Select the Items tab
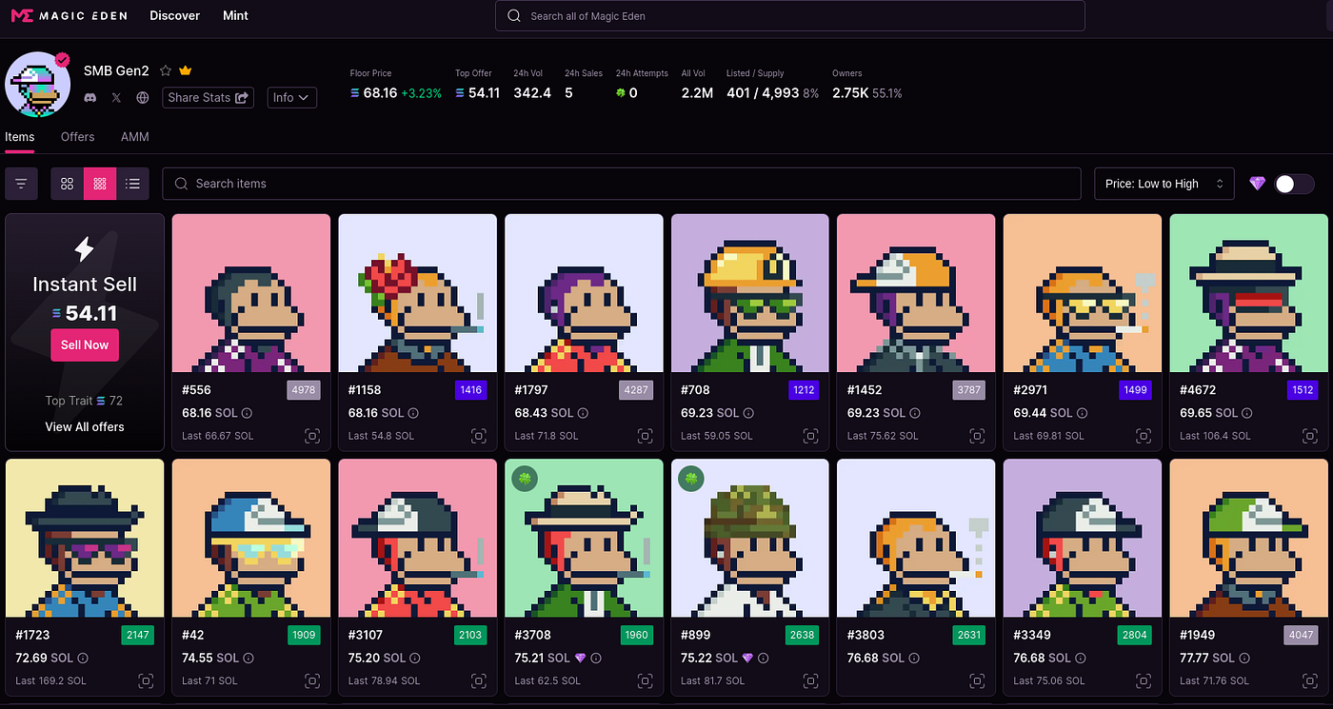The width and height of the screenshot is (1333, 709). [20, 137]
